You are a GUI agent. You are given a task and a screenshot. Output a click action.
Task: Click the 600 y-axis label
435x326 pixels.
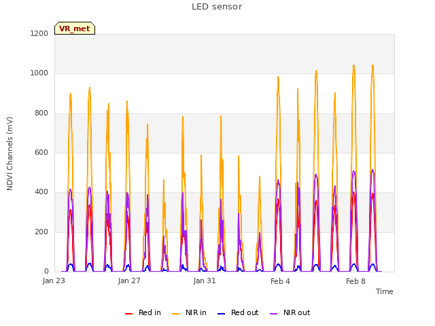coord(41,152)
